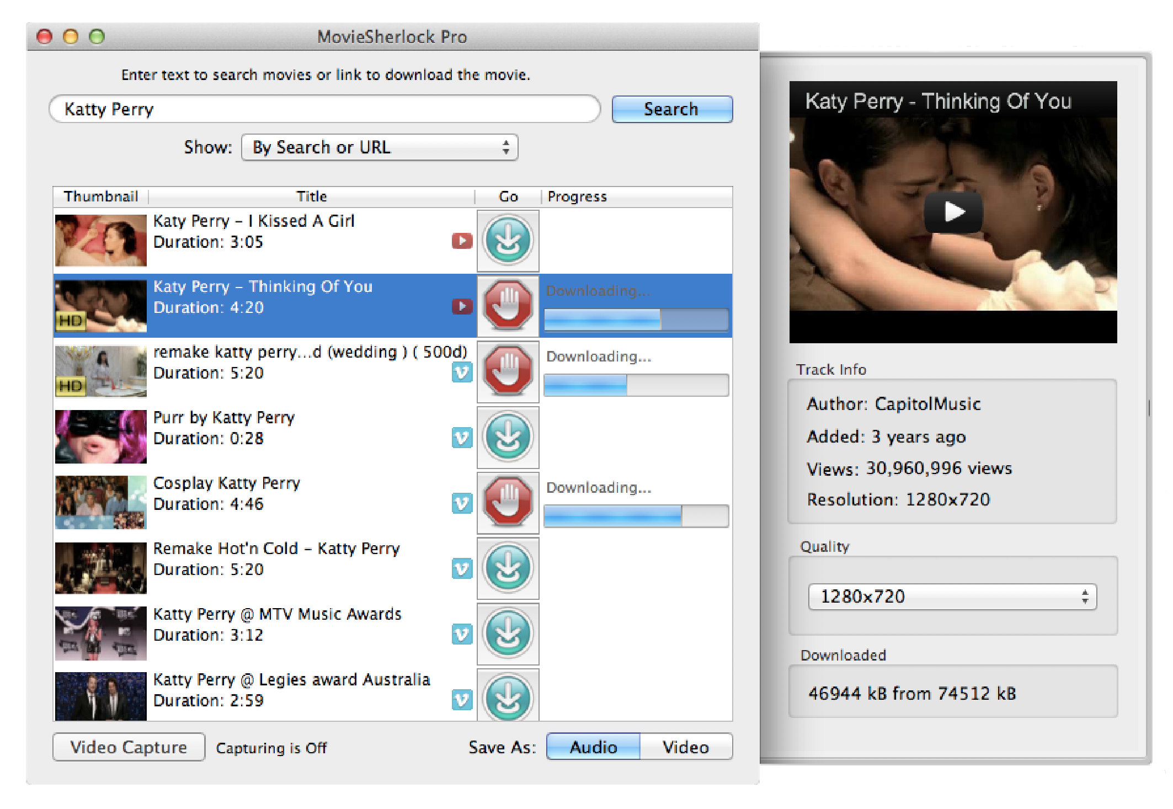Open Vimeo source of 'Cosplay Katty Perry'
The image size is (1173, 809).
pyautogui.click(x=462, y=503)
